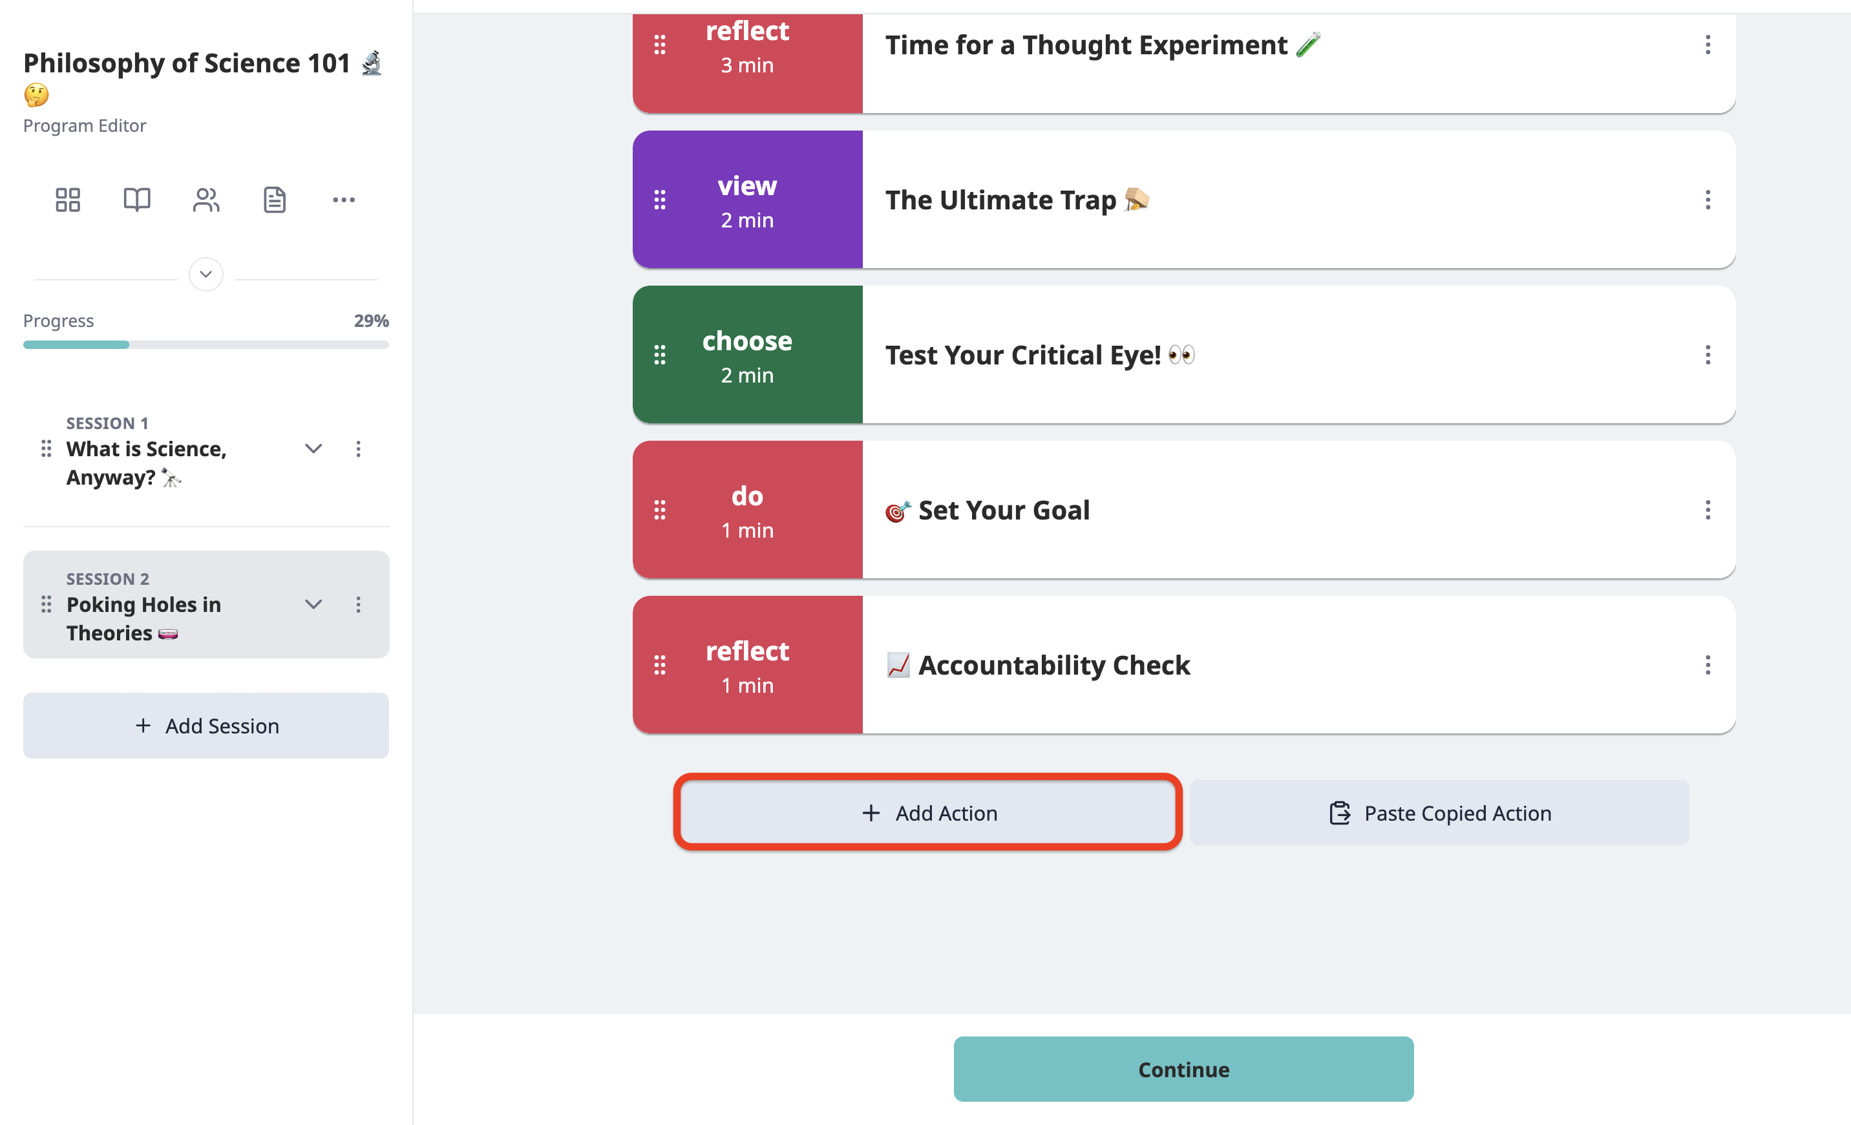Click the open book icon in sidebar

tap(137, 200)
